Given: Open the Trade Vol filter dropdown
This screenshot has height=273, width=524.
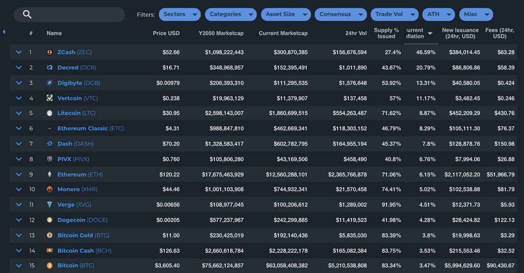Looking at the screenshot, I should click(x=395, y=14).
